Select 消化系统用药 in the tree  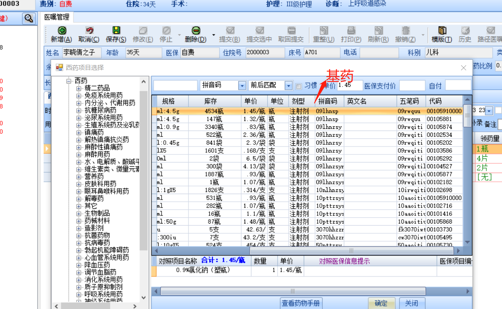coord(103,280)
